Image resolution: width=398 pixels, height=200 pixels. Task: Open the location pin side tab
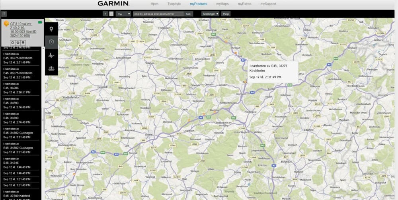[x=51, y=29]
